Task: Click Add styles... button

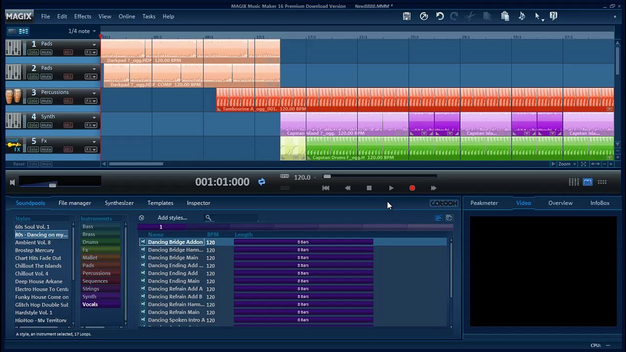Action: pyautogui.click(x=172, y=218)
